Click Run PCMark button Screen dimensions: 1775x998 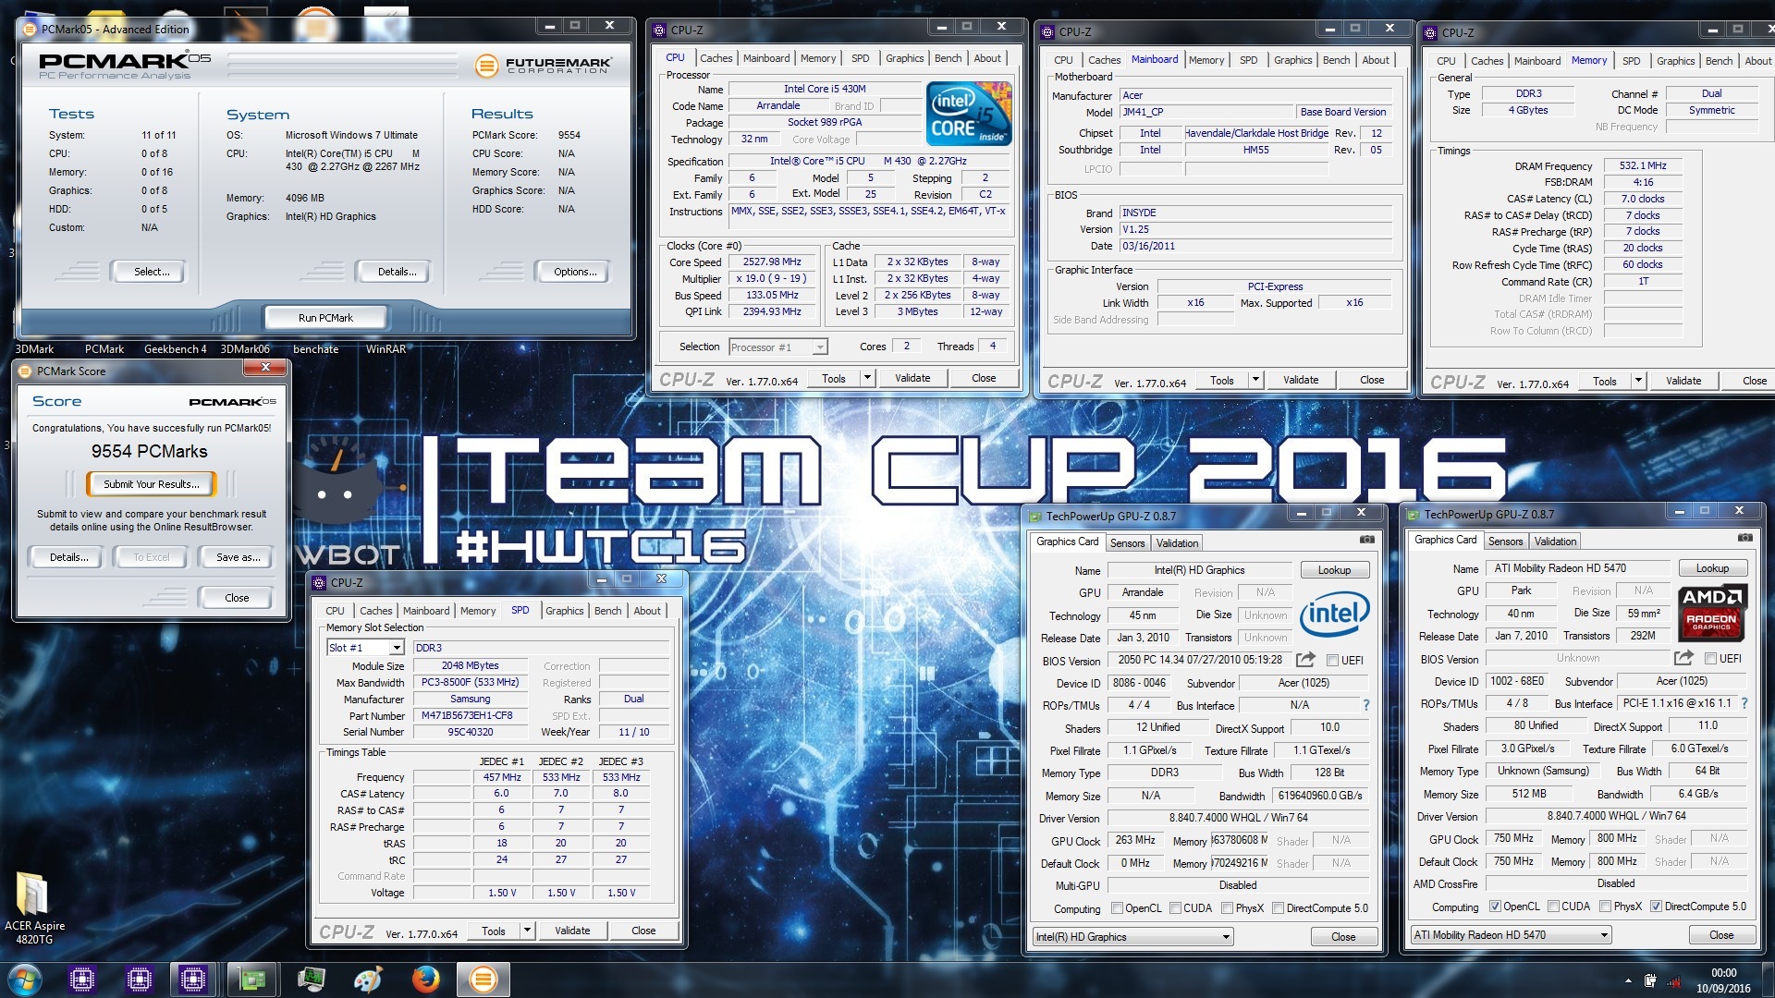(x=325, y=318)
